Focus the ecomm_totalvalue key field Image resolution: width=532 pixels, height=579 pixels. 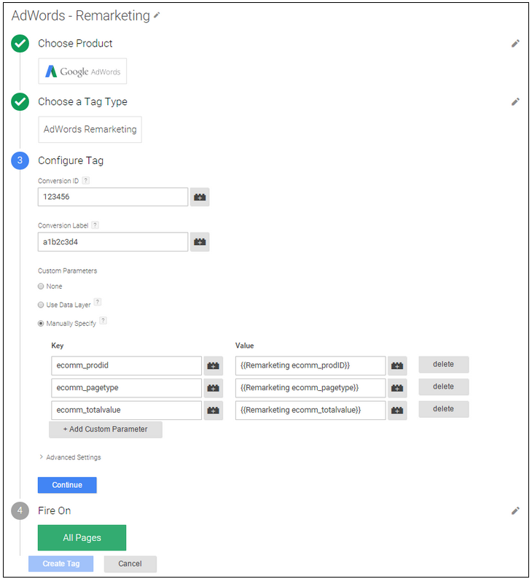(127, 411)
